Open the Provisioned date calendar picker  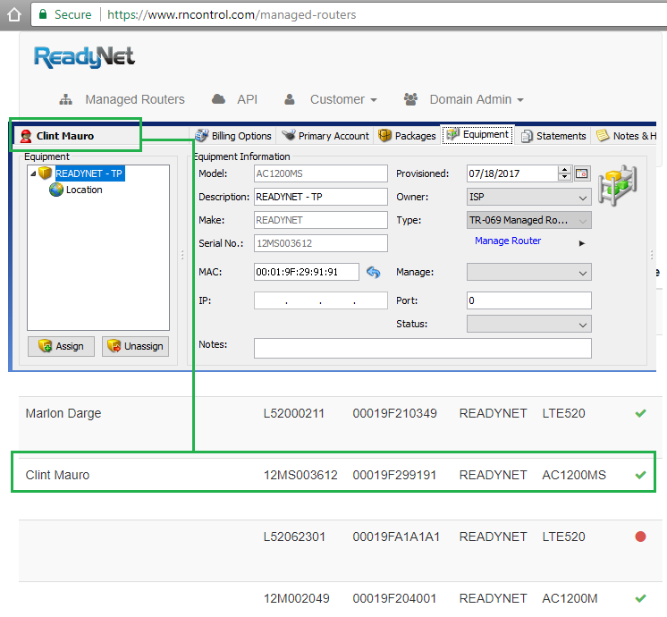[581, 173]
